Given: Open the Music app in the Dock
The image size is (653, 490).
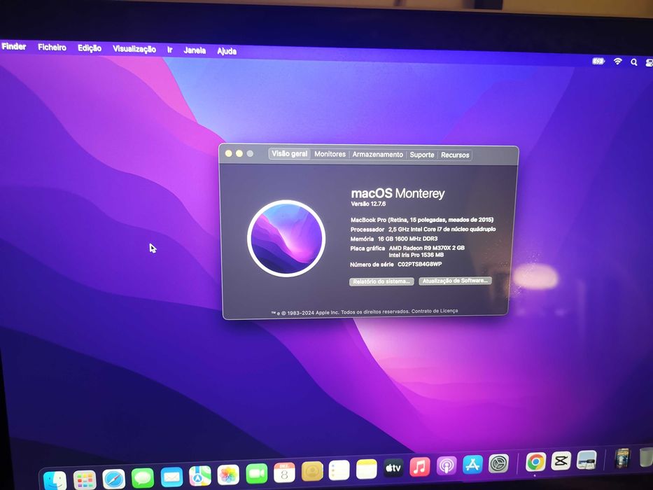Looking at the screenshot, I should pyautogui.click(x=420, y=467).
